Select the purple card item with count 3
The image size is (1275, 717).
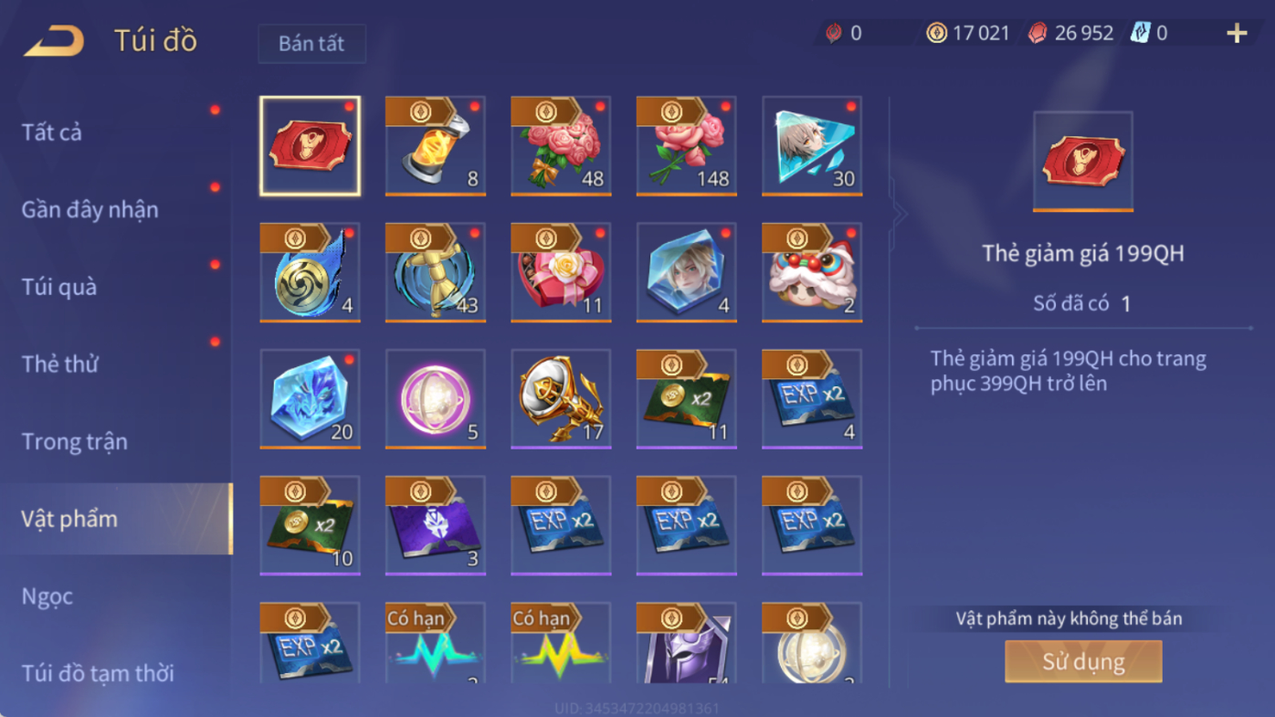coord(435,525)
